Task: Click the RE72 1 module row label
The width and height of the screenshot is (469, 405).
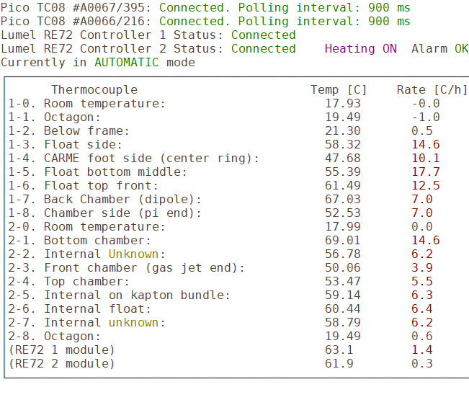Action: (x=61, y=350)
